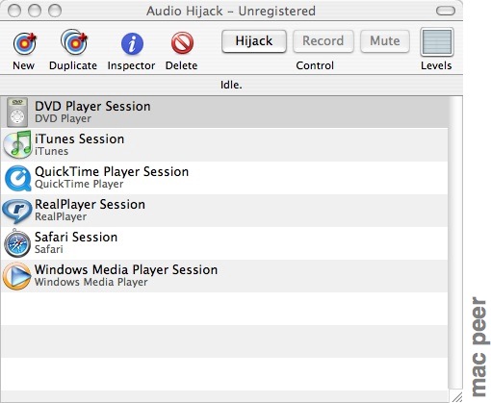Select the QuickTime Player Session title
Screen dimensions: 491x403
112,171
